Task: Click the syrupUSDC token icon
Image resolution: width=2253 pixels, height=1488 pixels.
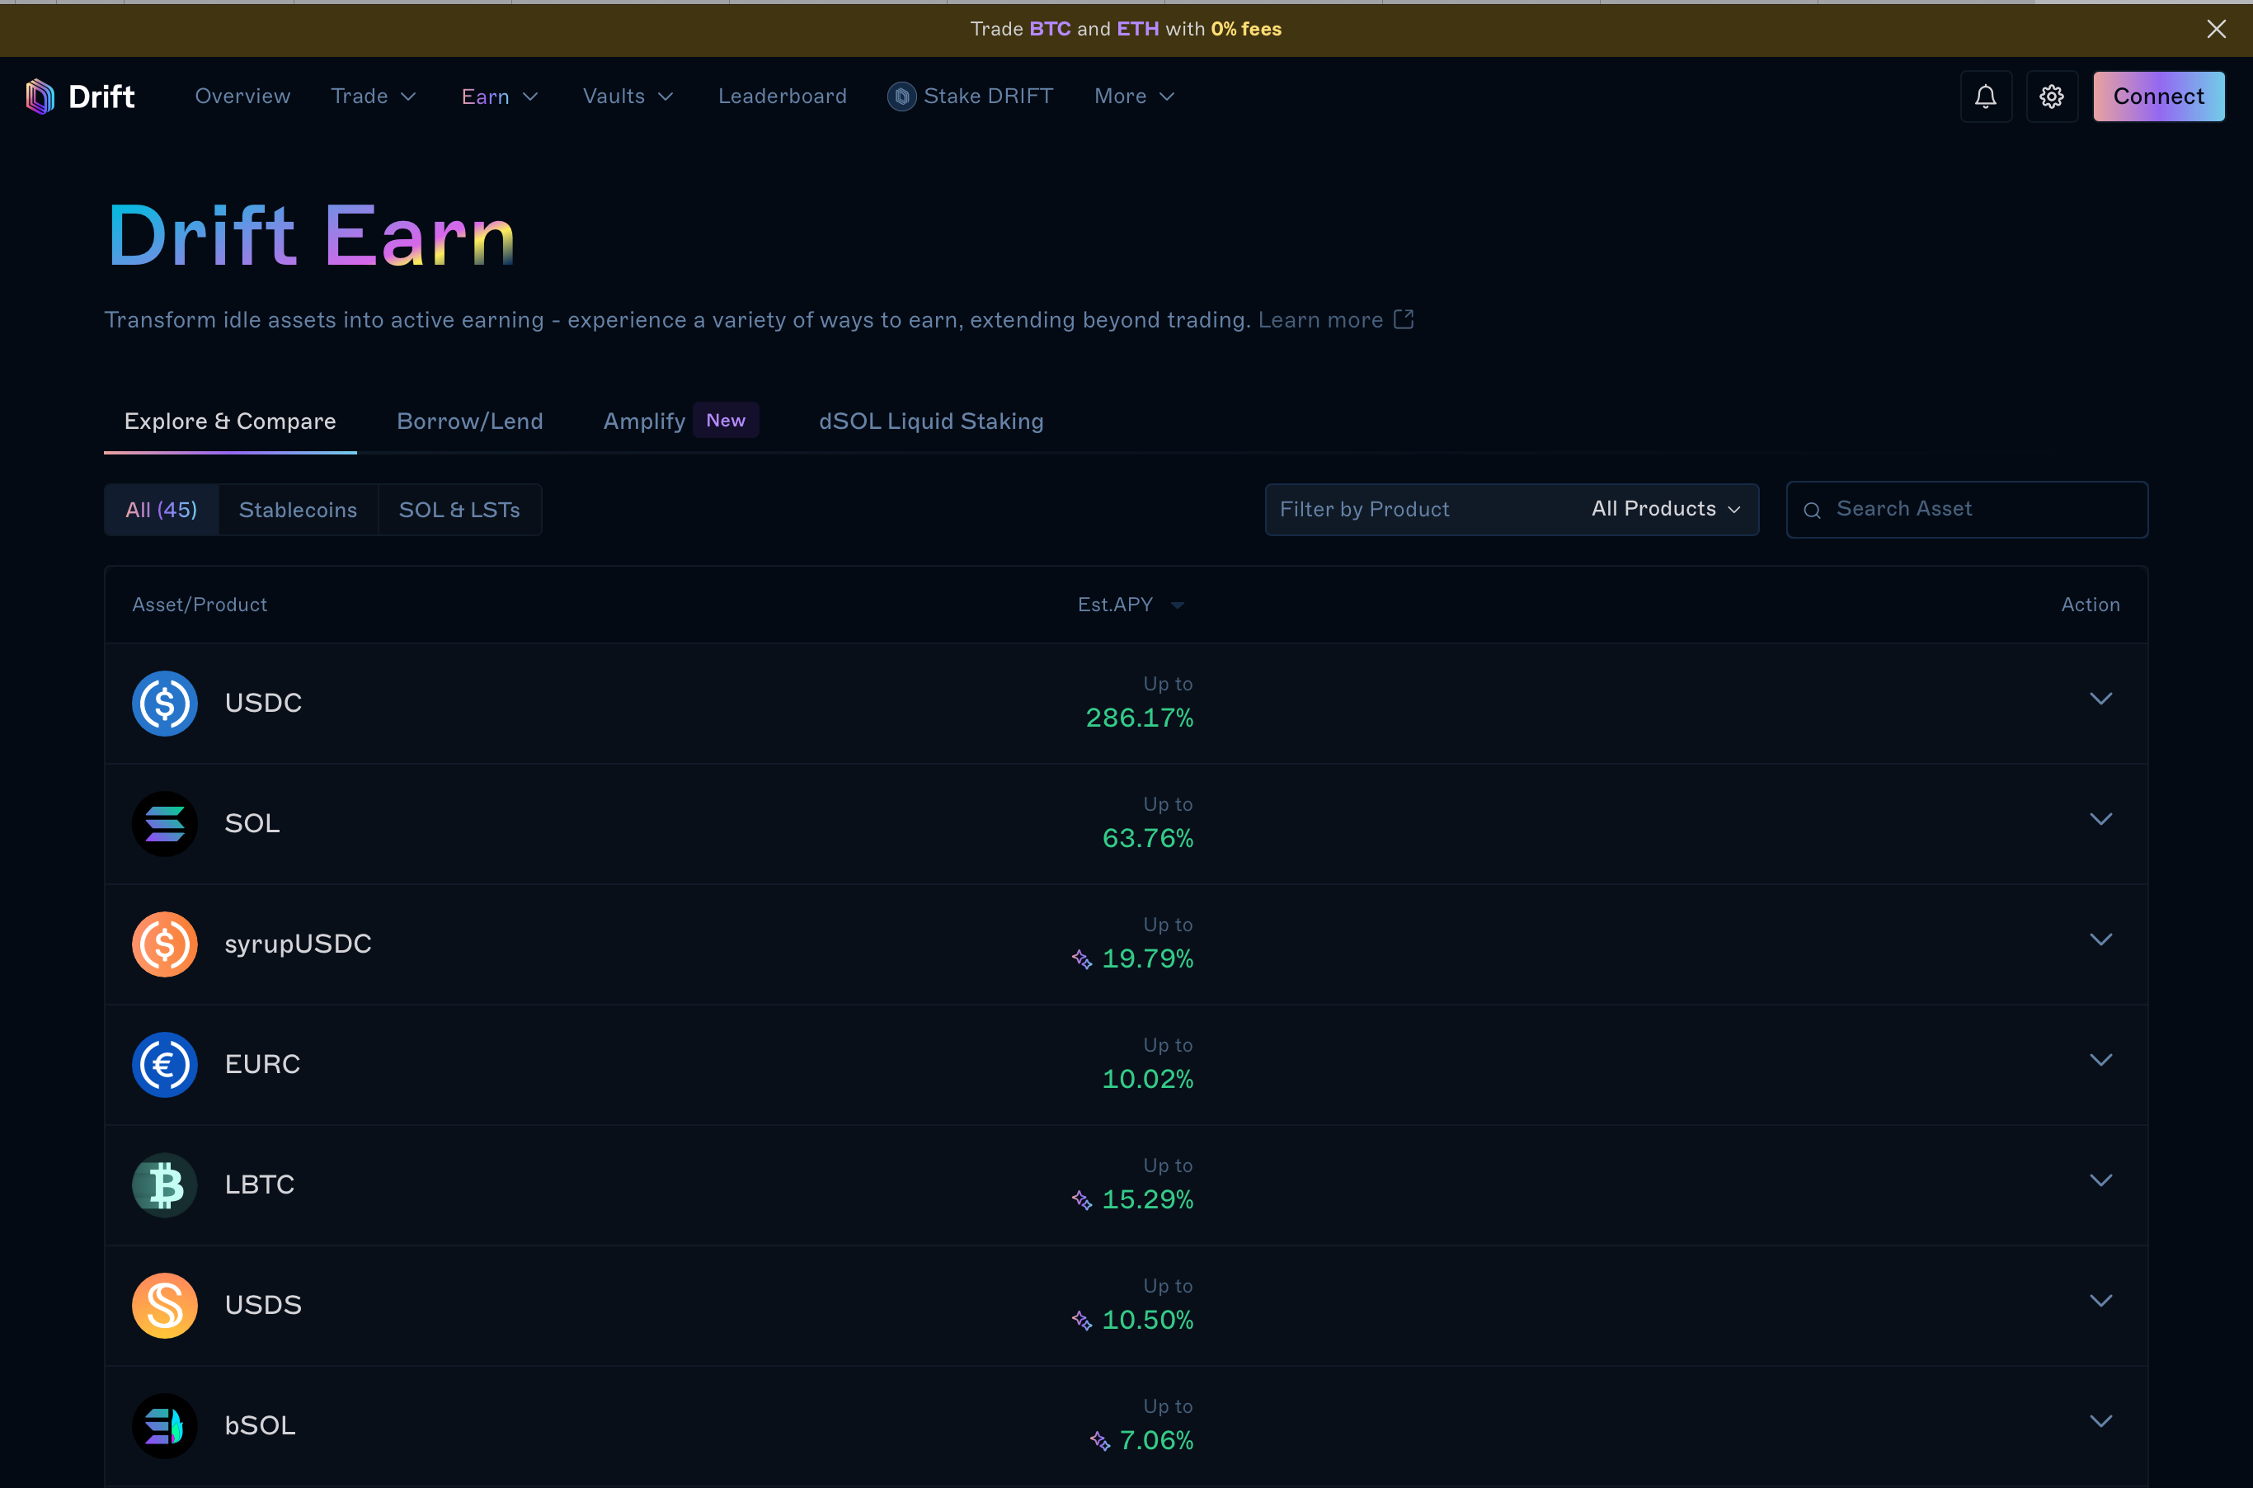Action: [x=164, y=944]
